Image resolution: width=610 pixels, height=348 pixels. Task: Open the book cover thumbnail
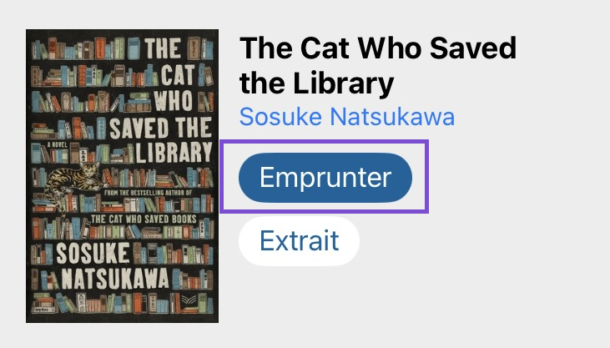coord(122,176)
